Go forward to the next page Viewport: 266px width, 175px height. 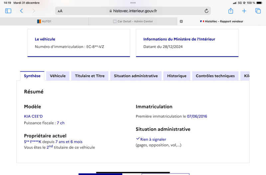click(34, 11)
